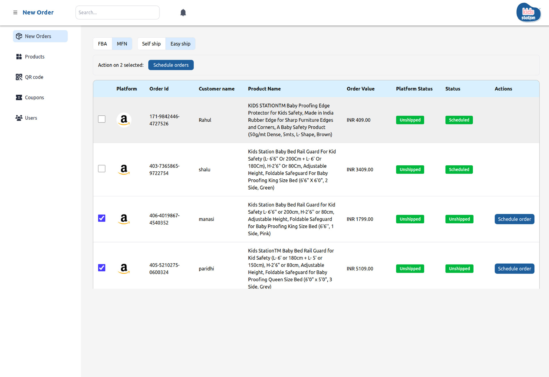Screen dimensions: 549x377
Task: Click the New Orders box icon
Action: click(x=19, y=36)
